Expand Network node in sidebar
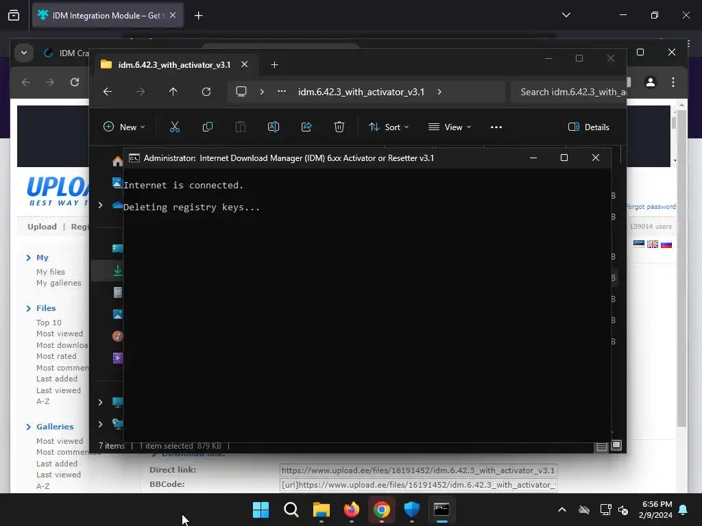 tap(100, 424)
